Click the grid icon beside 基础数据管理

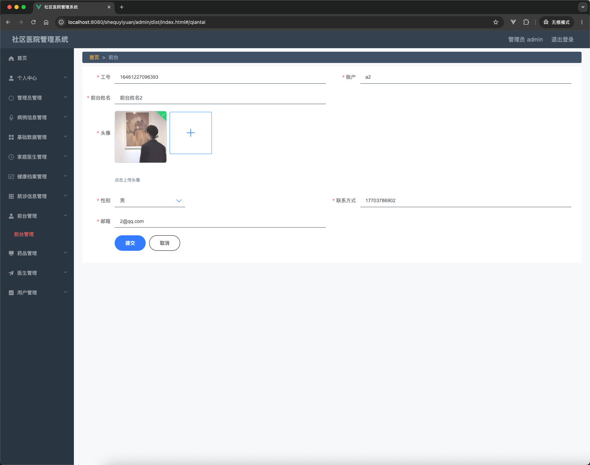pos(11,137)
